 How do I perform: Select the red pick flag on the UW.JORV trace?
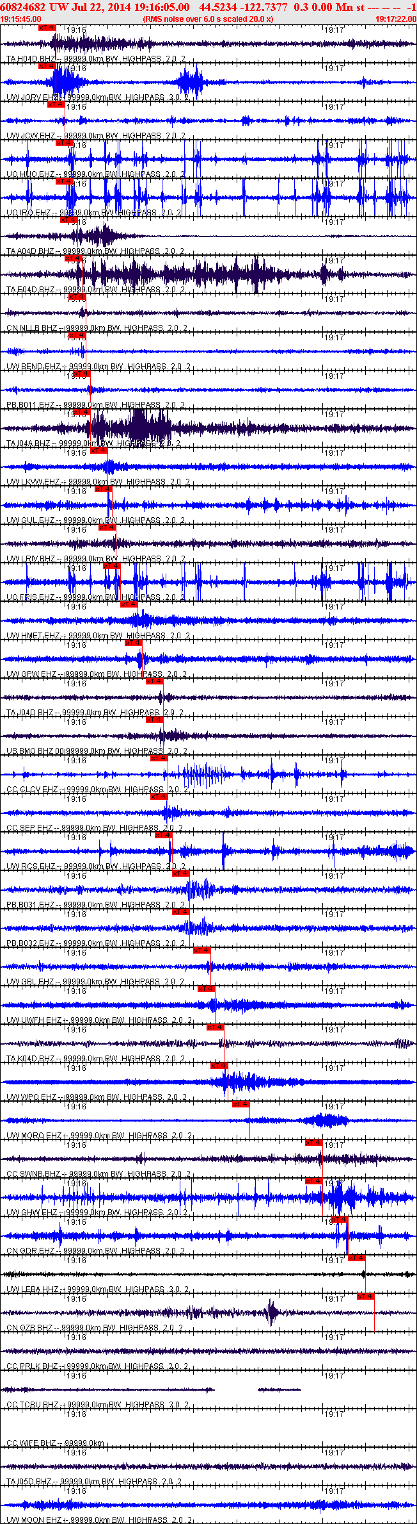coord(47,66)
